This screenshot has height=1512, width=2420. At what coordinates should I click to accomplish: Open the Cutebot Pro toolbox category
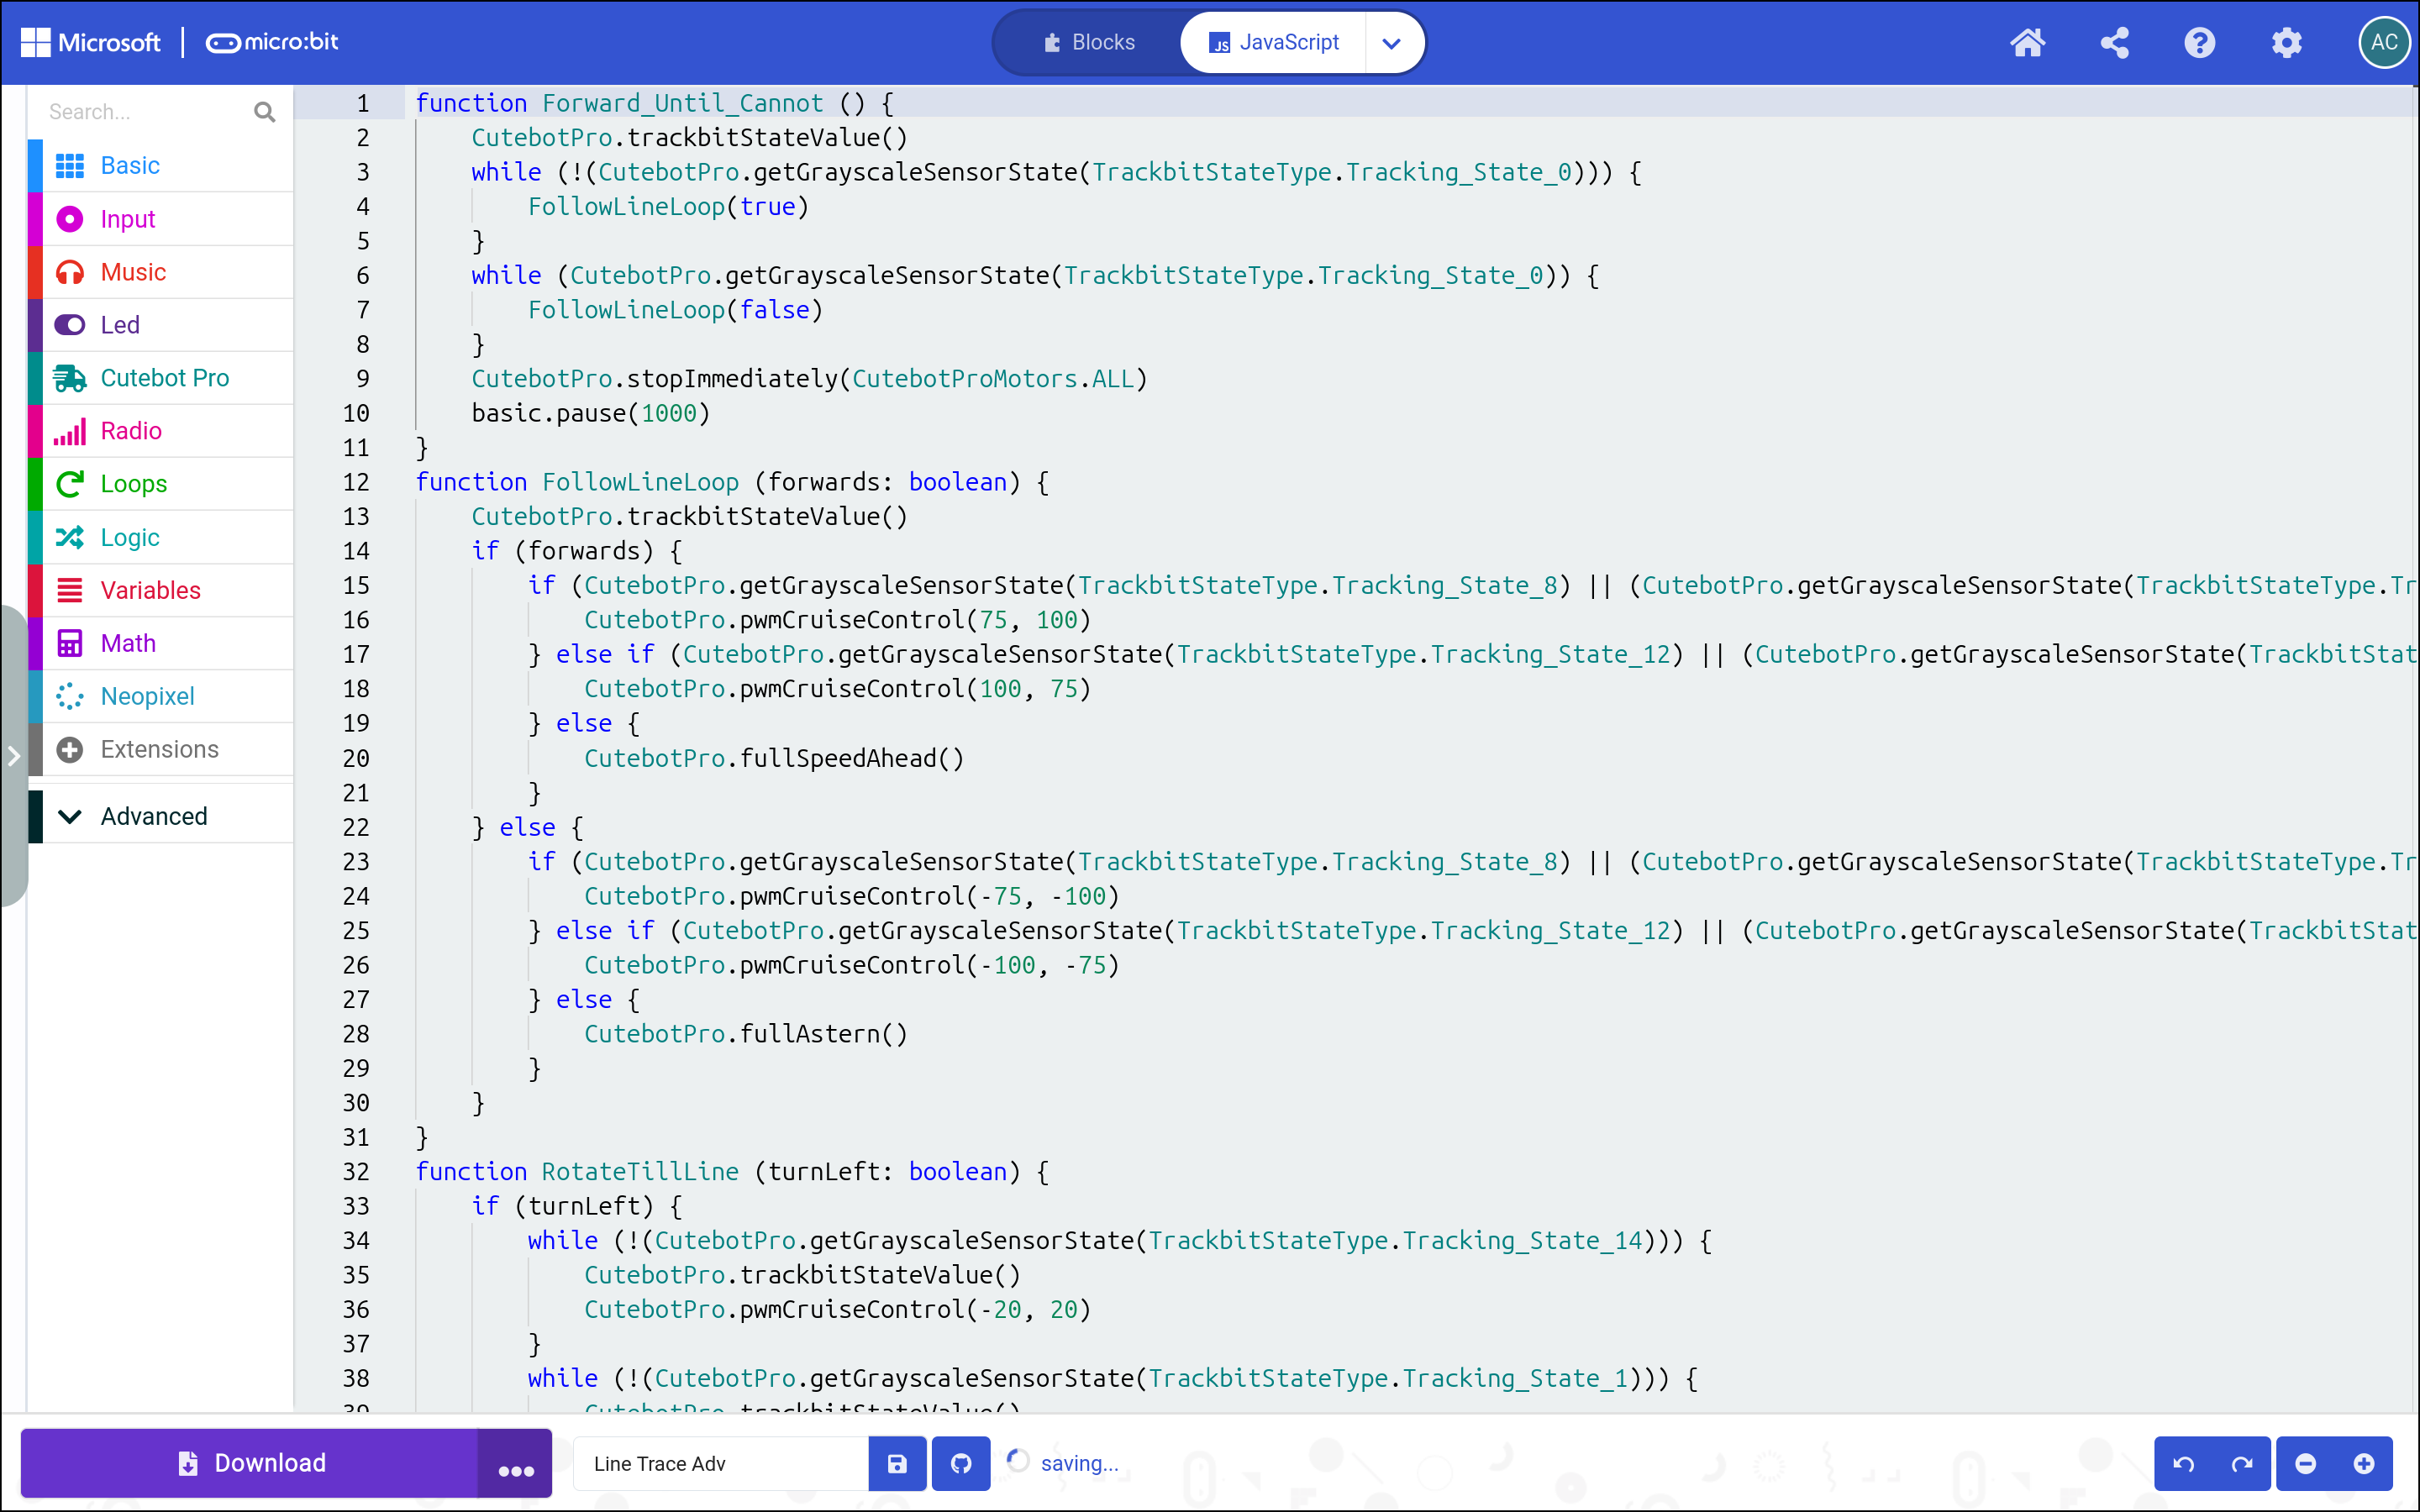point(160,378)
